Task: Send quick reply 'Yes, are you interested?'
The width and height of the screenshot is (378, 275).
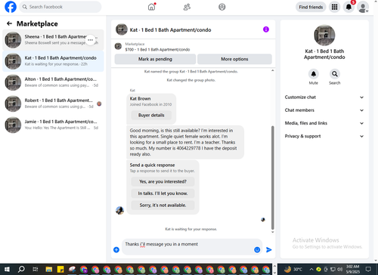Action: click(x=163, y=181)
